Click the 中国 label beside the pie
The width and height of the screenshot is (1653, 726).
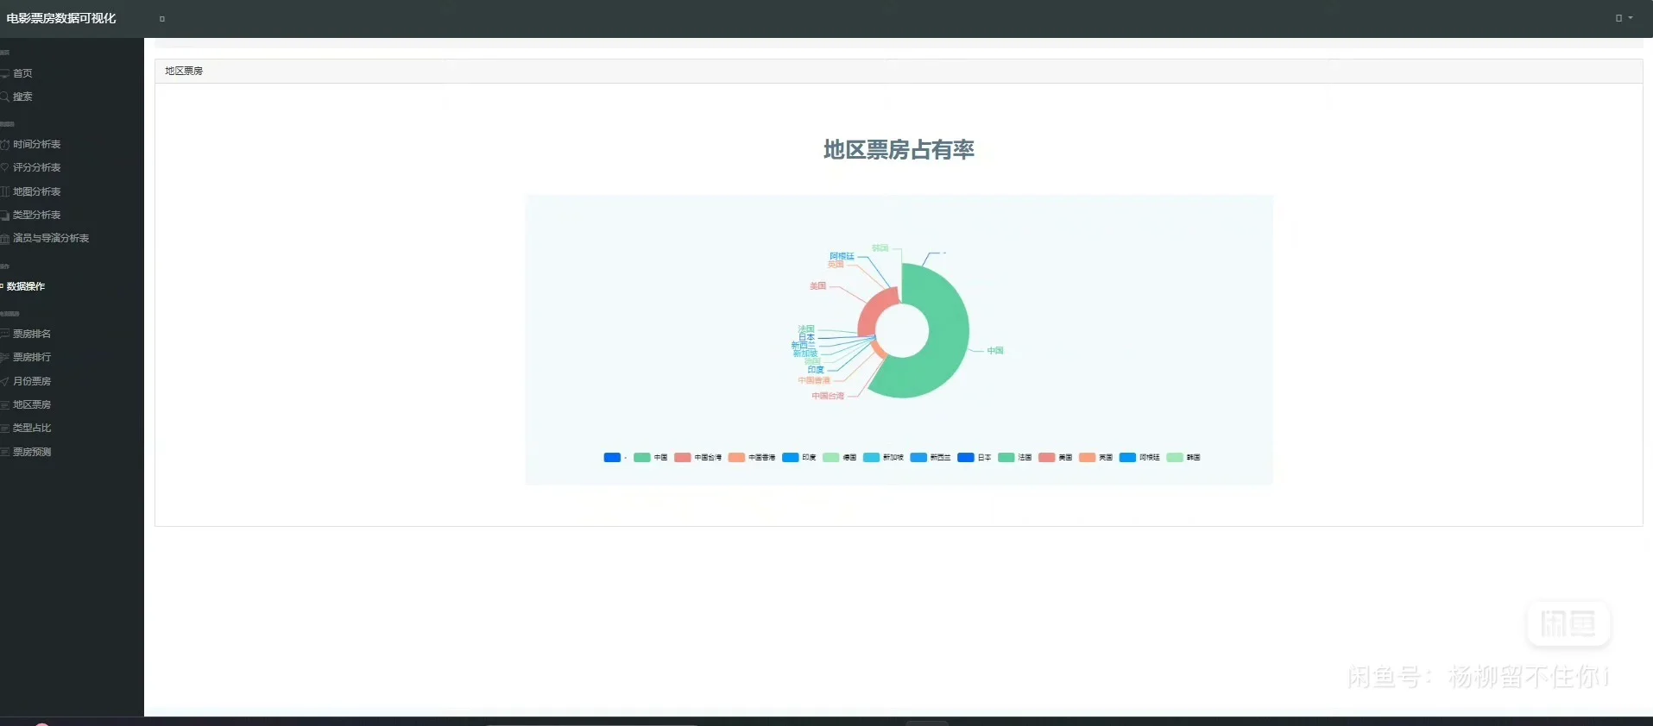click(x=995, y=351)
